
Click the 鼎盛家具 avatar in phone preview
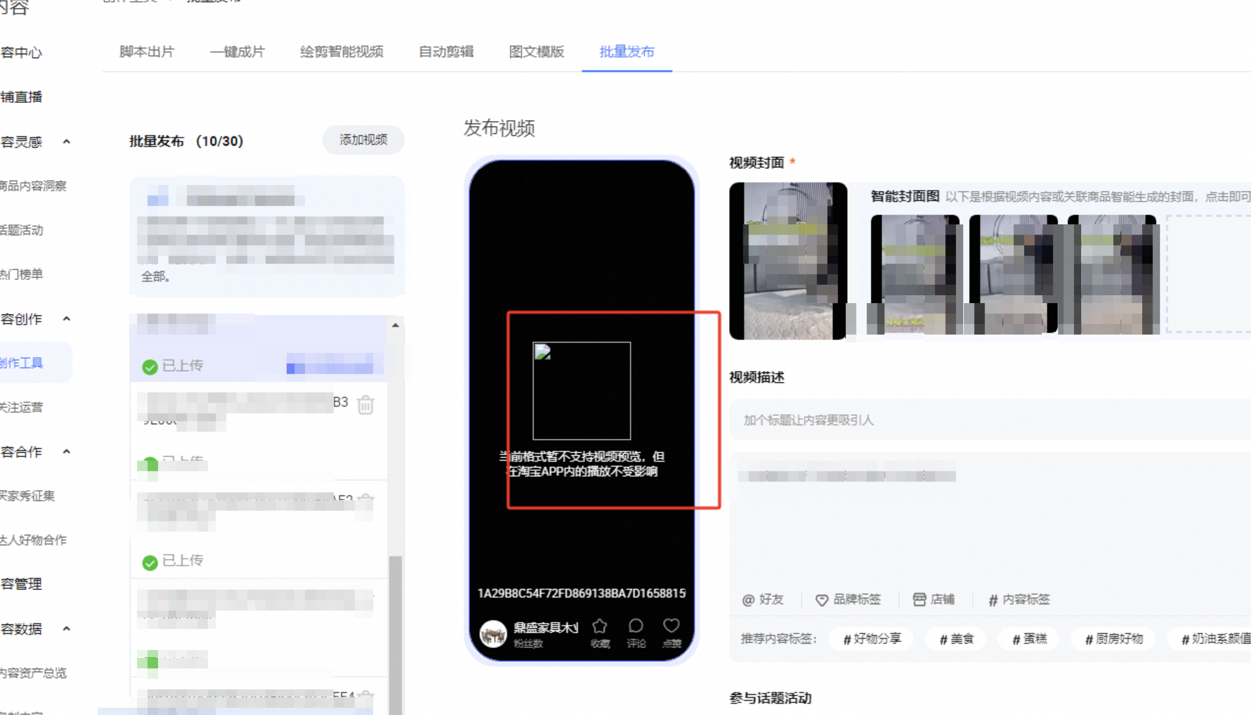coord(493,634)
